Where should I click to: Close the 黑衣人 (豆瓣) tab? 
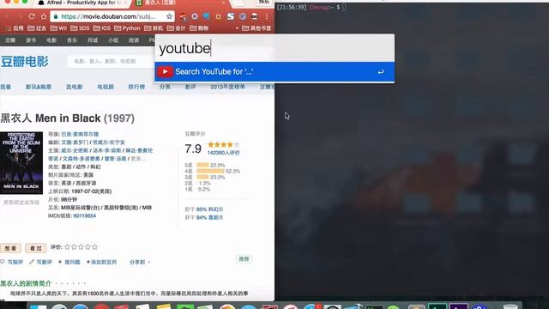(223, 3)
